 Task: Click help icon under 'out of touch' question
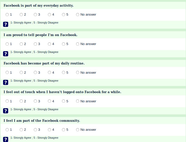pos(6,111)
